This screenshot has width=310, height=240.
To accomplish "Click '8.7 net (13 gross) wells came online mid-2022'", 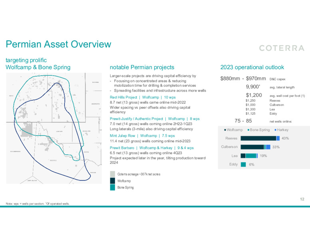I will (x=148, y=102).
